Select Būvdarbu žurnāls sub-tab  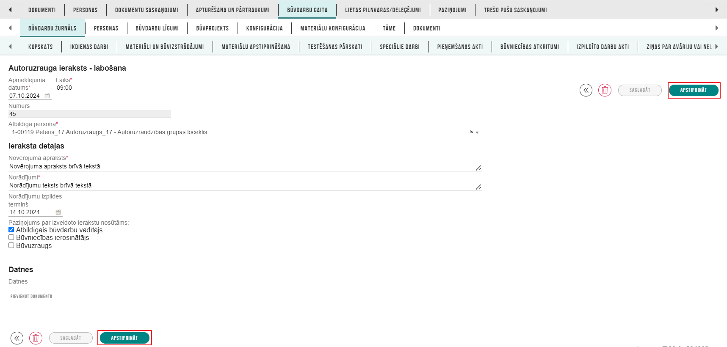click(x=53, y=28)
